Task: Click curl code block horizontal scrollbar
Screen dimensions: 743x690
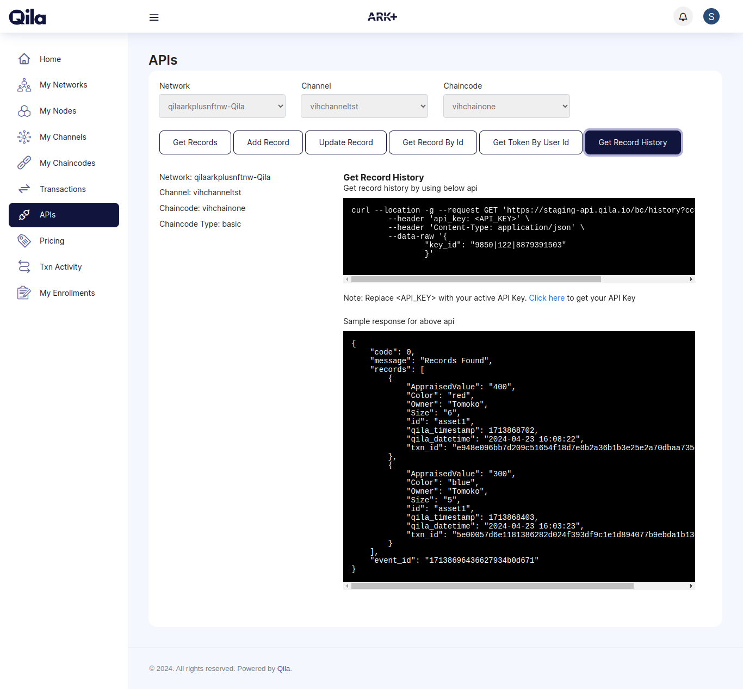Action: coord(476,279)
